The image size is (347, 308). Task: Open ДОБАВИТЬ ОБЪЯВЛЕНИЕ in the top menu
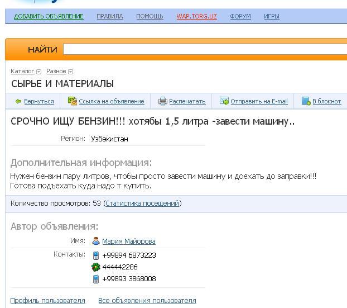point(49,16)
